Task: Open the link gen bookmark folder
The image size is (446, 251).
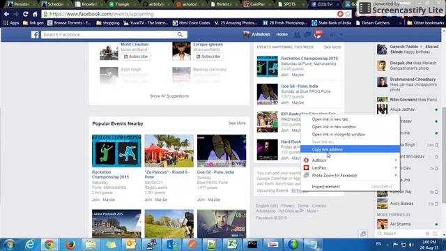Action: (33, 23)
